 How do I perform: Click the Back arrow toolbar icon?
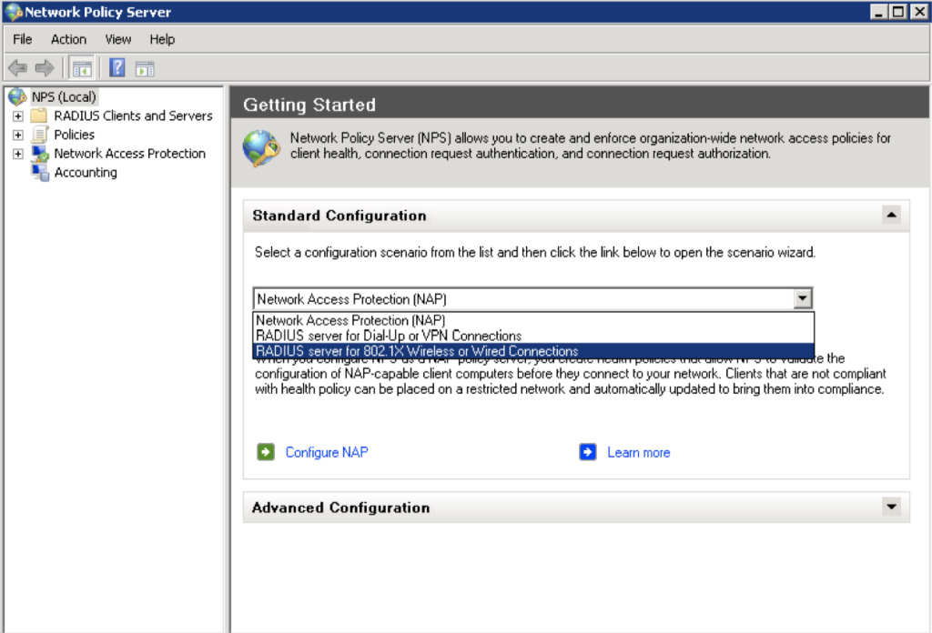(18, 68)
